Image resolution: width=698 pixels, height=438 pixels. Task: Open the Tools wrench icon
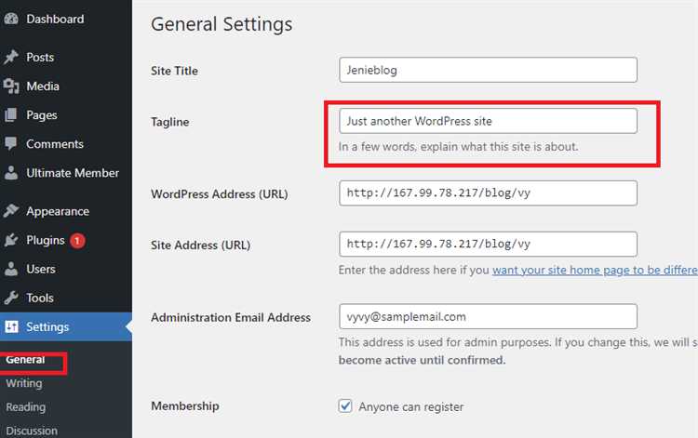click(x=11, y=298)
